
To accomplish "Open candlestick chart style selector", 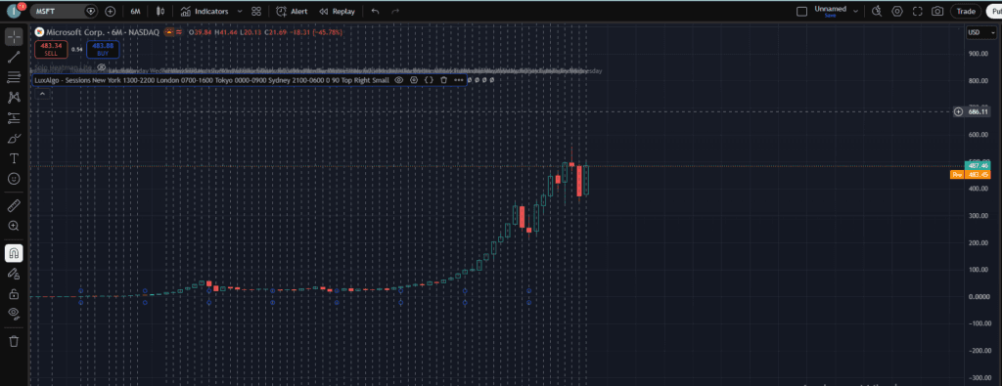I will click(160, 11).
